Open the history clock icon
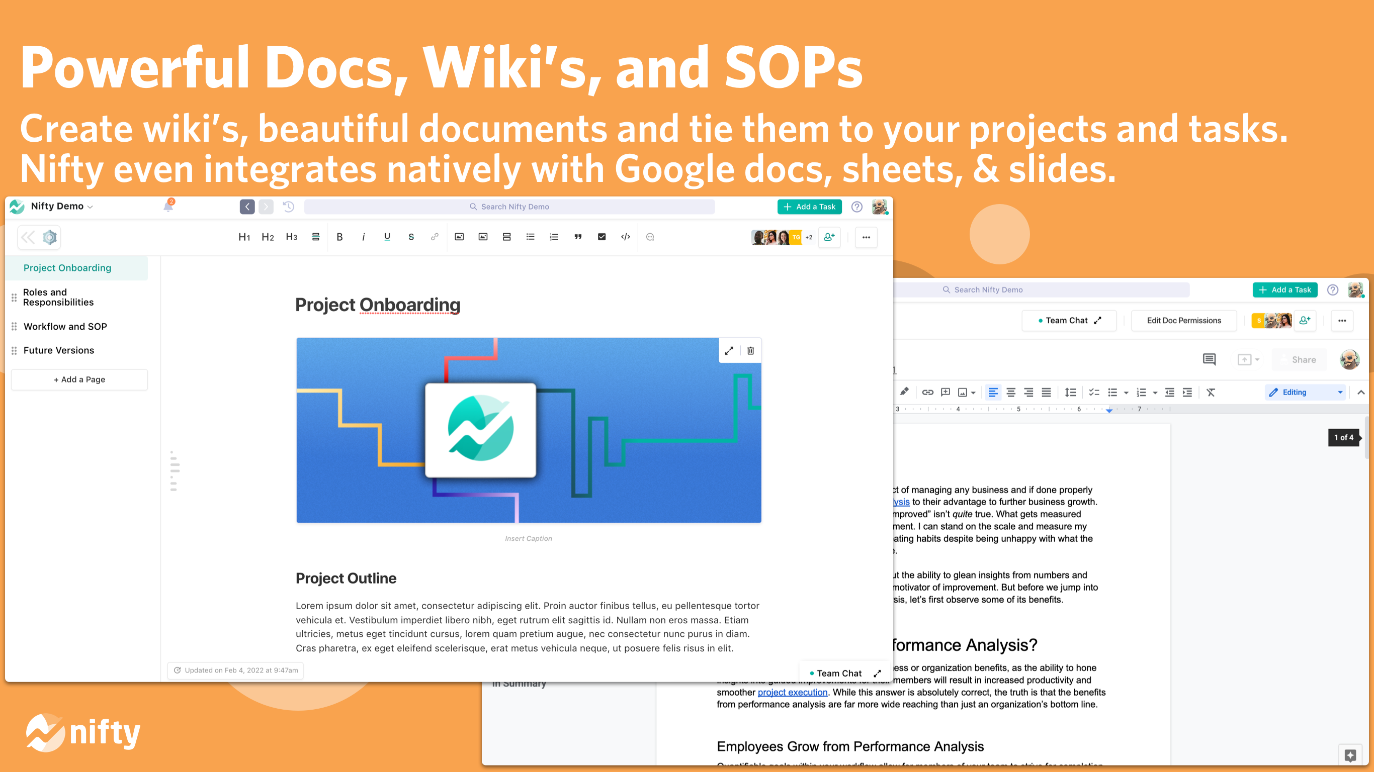This screenshot has height=772, width=1374. tap(289, 207)
